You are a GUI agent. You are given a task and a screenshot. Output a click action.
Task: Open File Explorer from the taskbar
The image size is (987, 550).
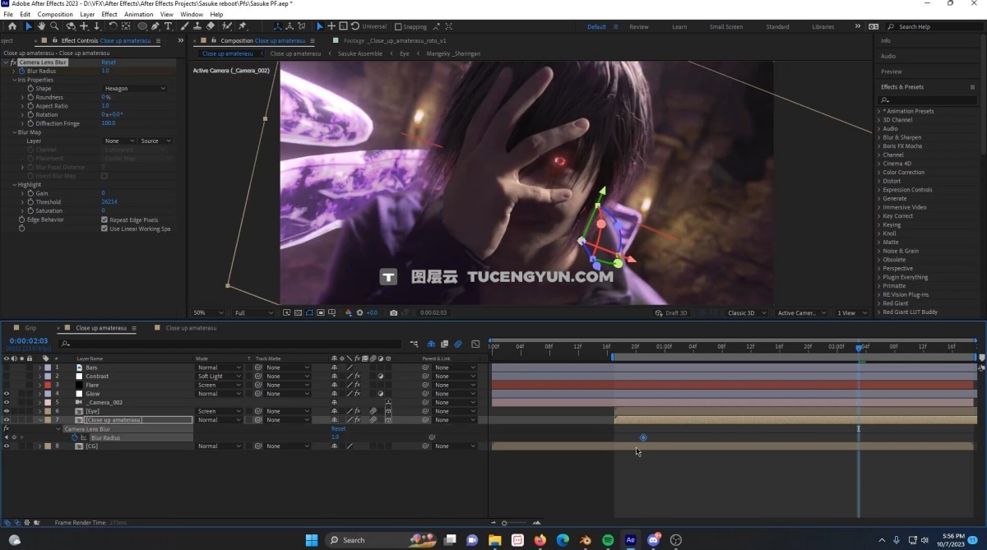point(494,540)
